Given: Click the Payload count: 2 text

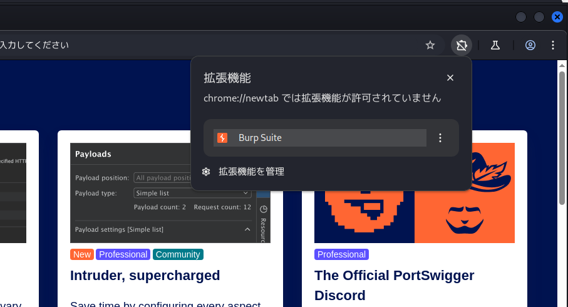Looking at the screenshot, I should click(x=160, y=207).
